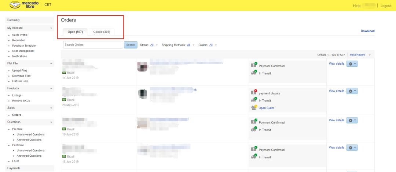This screenshot has height=172, width=396.
Task: Click the Payment Confirmed icon in first order
Action: pos(254,65)
